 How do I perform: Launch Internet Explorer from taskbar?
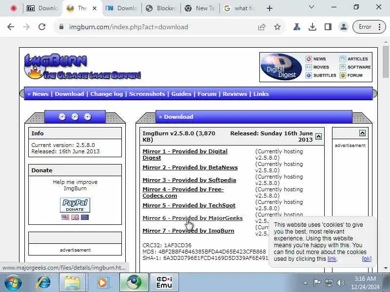click(x=44, y=283)
